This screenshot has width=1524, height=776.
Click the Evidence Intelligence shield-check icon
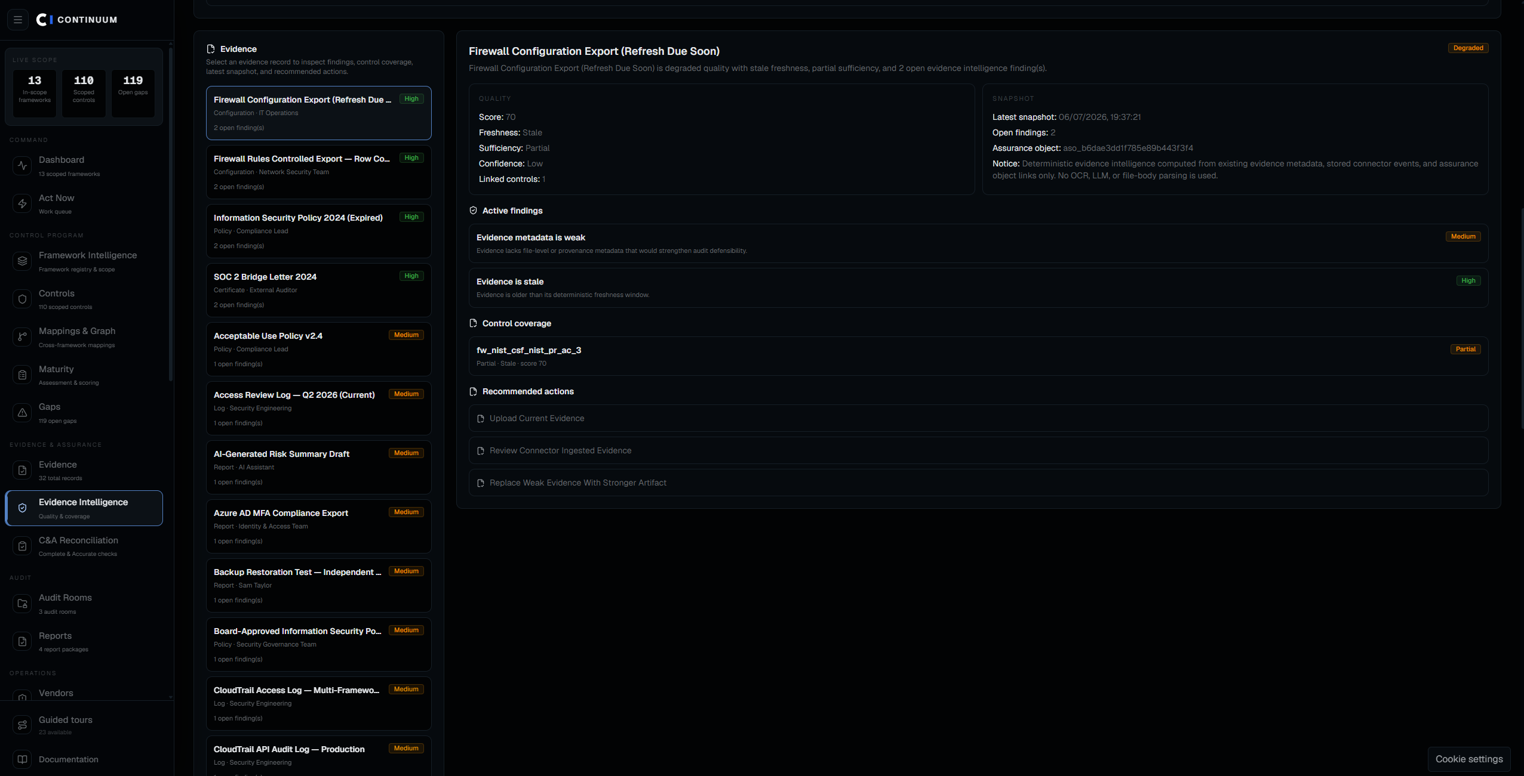pos(22,508)
